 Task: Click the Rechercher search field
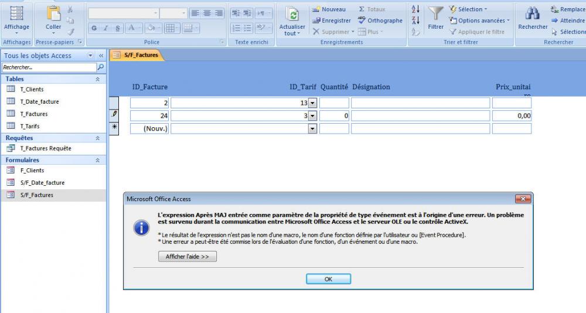tap(49, 67)
